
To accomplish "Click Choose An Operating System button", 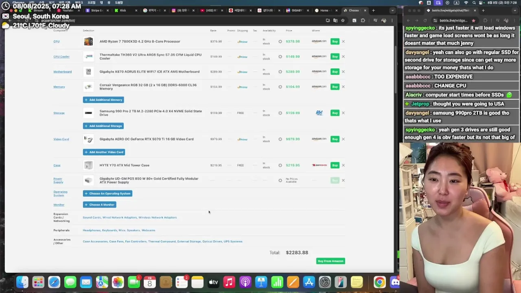I will [107, 194].
